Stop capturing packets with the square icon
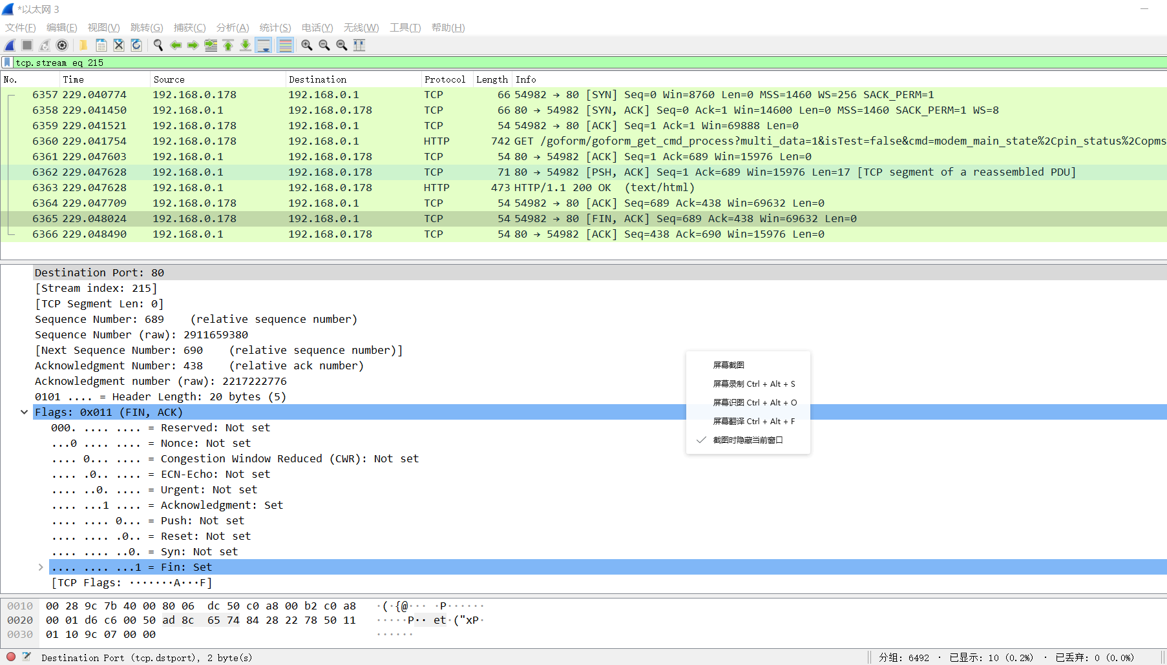The height and width of the screenshot is (665, 1167). (x=27, y=45)
